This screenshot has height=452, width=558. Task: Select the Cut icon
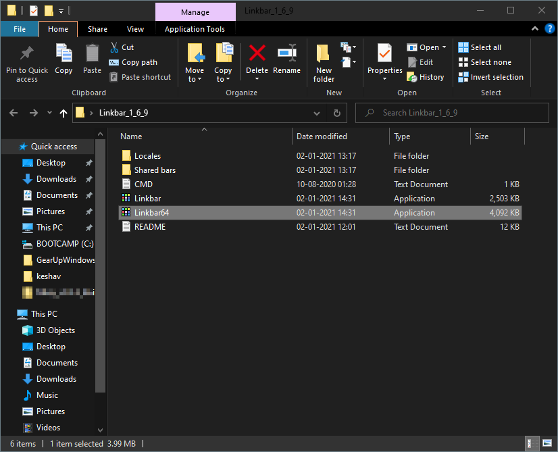click(x=124, y=47)
